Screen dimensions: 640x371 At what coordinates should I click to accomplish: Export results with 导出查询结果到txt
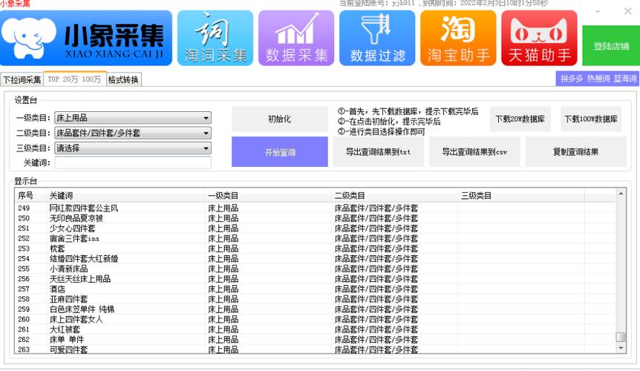click(x=379, y=151)
